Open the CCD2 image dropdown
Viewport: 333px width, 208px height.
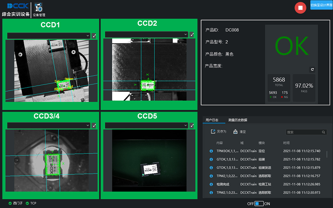[147, 34]
